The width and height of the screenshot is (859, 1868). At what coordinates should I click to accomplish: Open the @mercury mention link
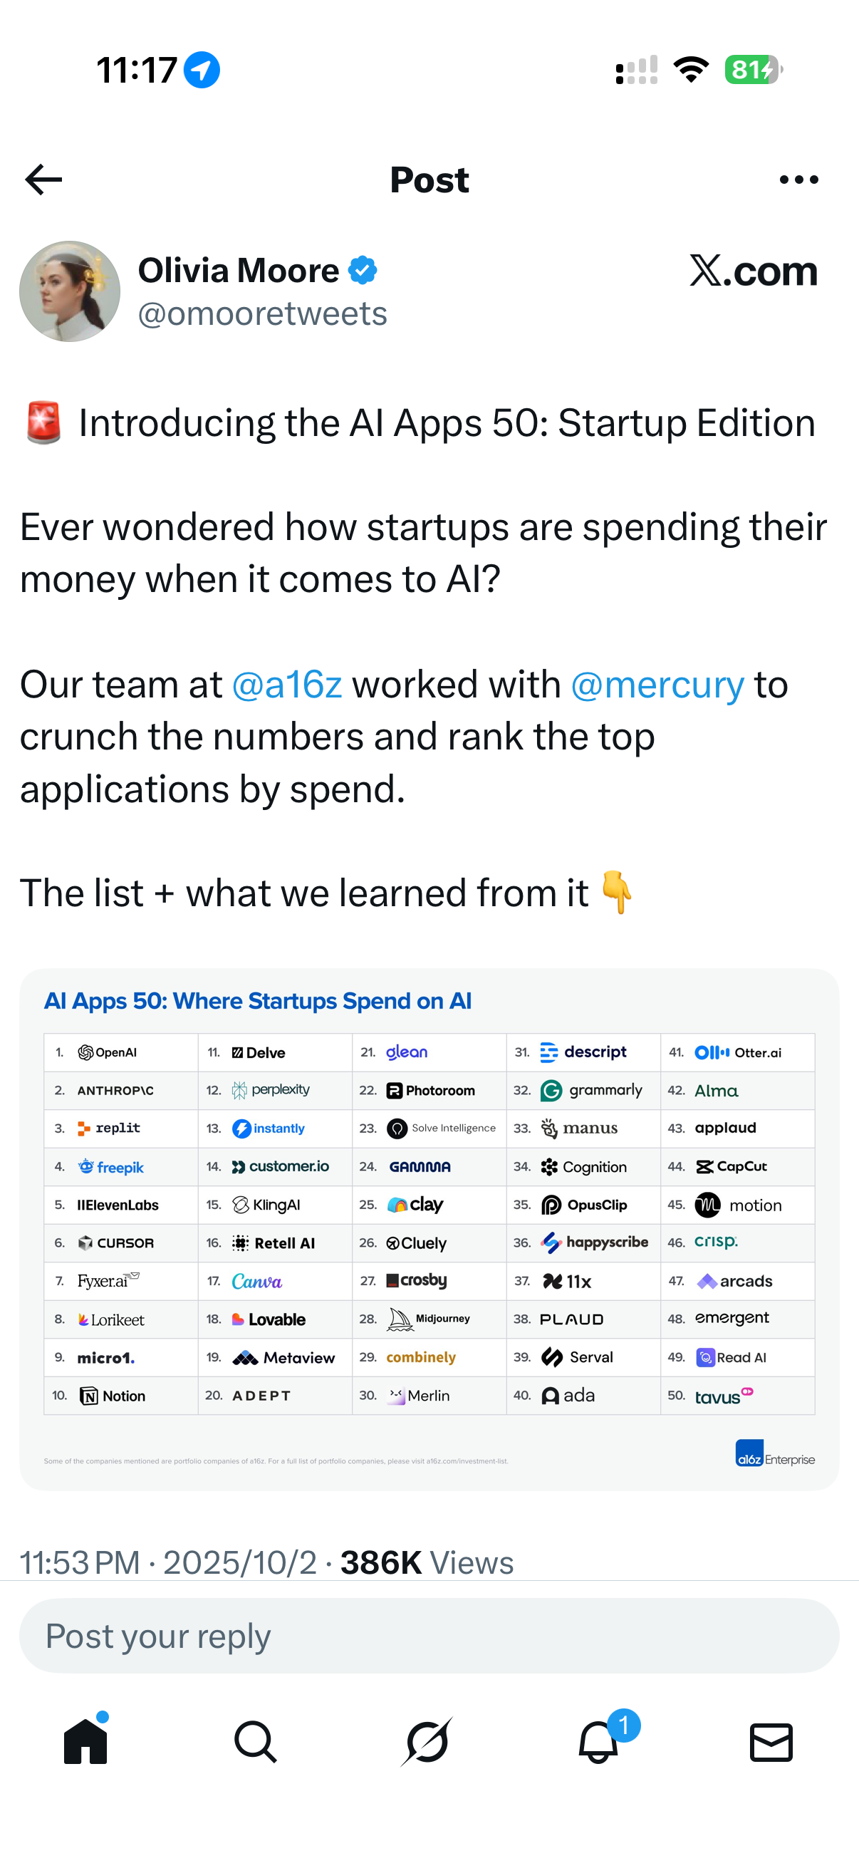[657, 685]
